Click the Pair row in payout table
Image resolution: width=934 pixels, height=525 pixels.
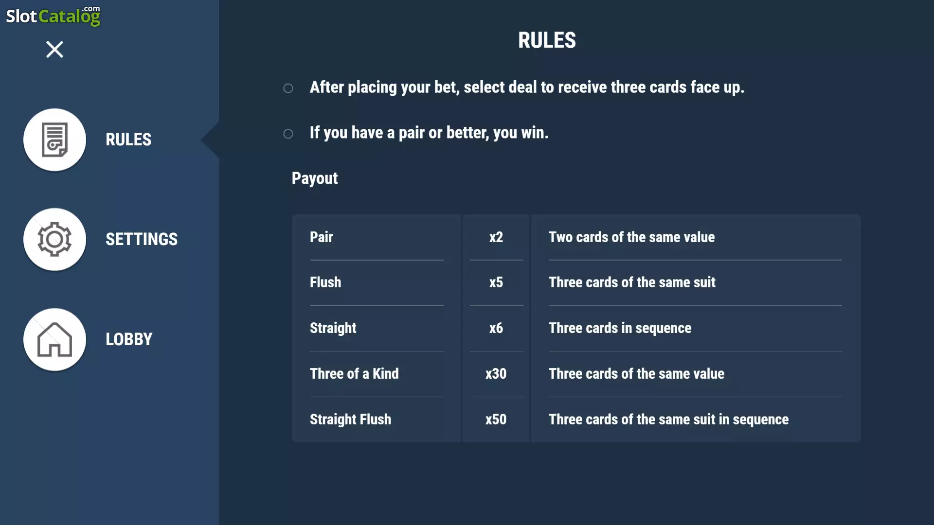(x=576, y=237)
